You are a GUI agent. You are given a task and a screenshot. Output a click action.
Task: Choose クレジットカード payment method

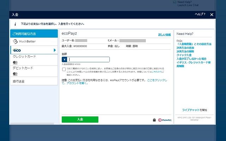click(x=24, y=56)
